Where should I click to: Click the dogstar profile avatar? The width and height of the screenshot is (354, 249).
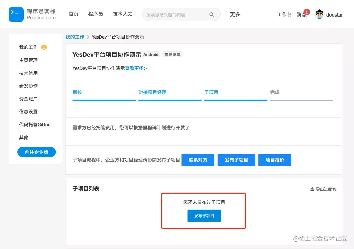point(319,14)
